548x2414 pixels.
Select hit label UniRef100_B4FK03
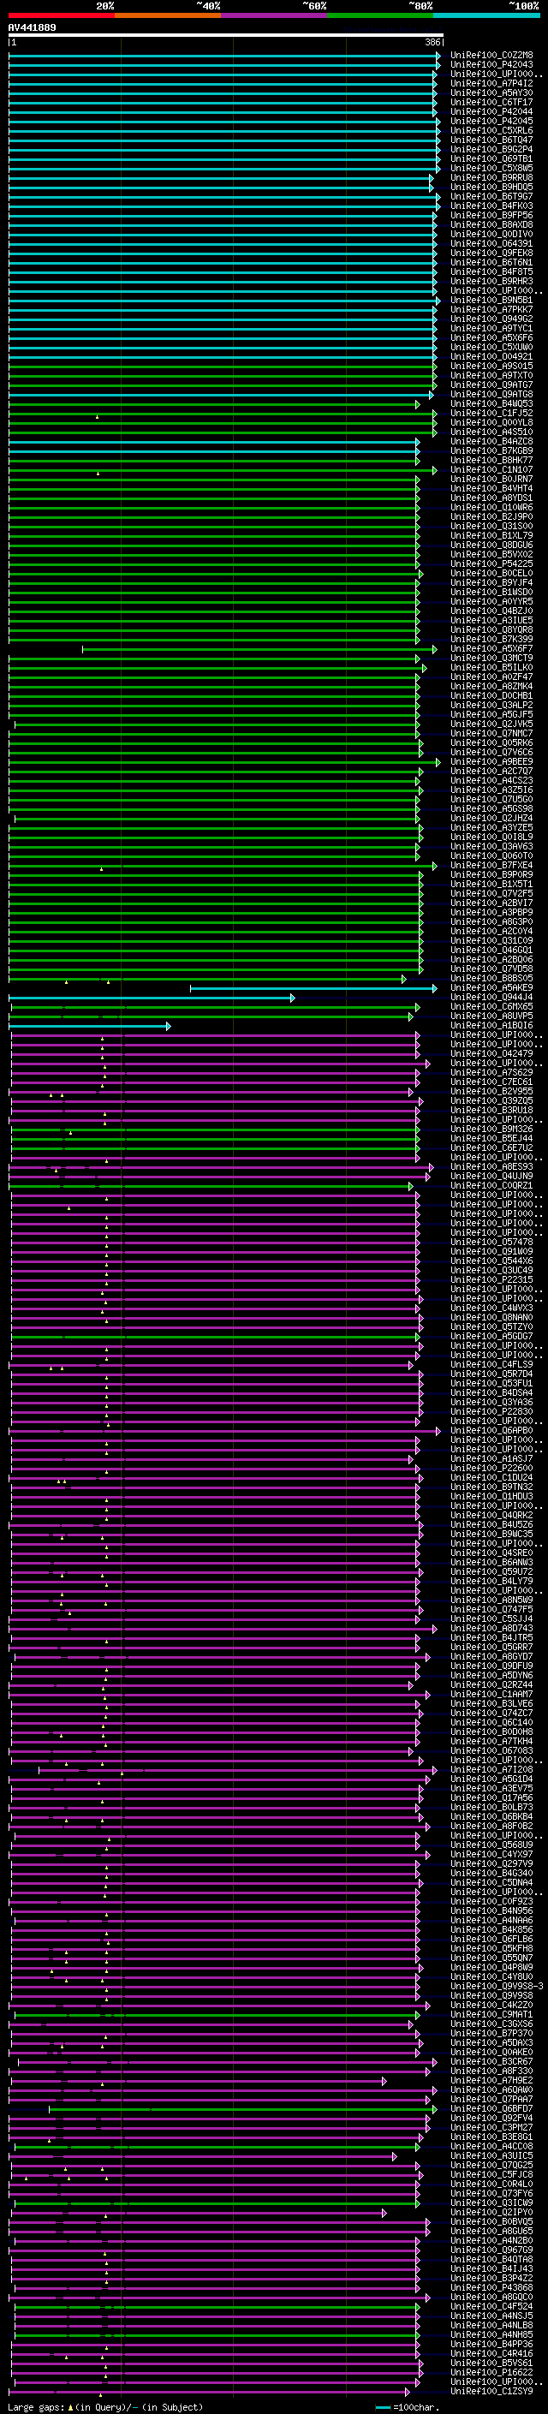click(491, 206)
